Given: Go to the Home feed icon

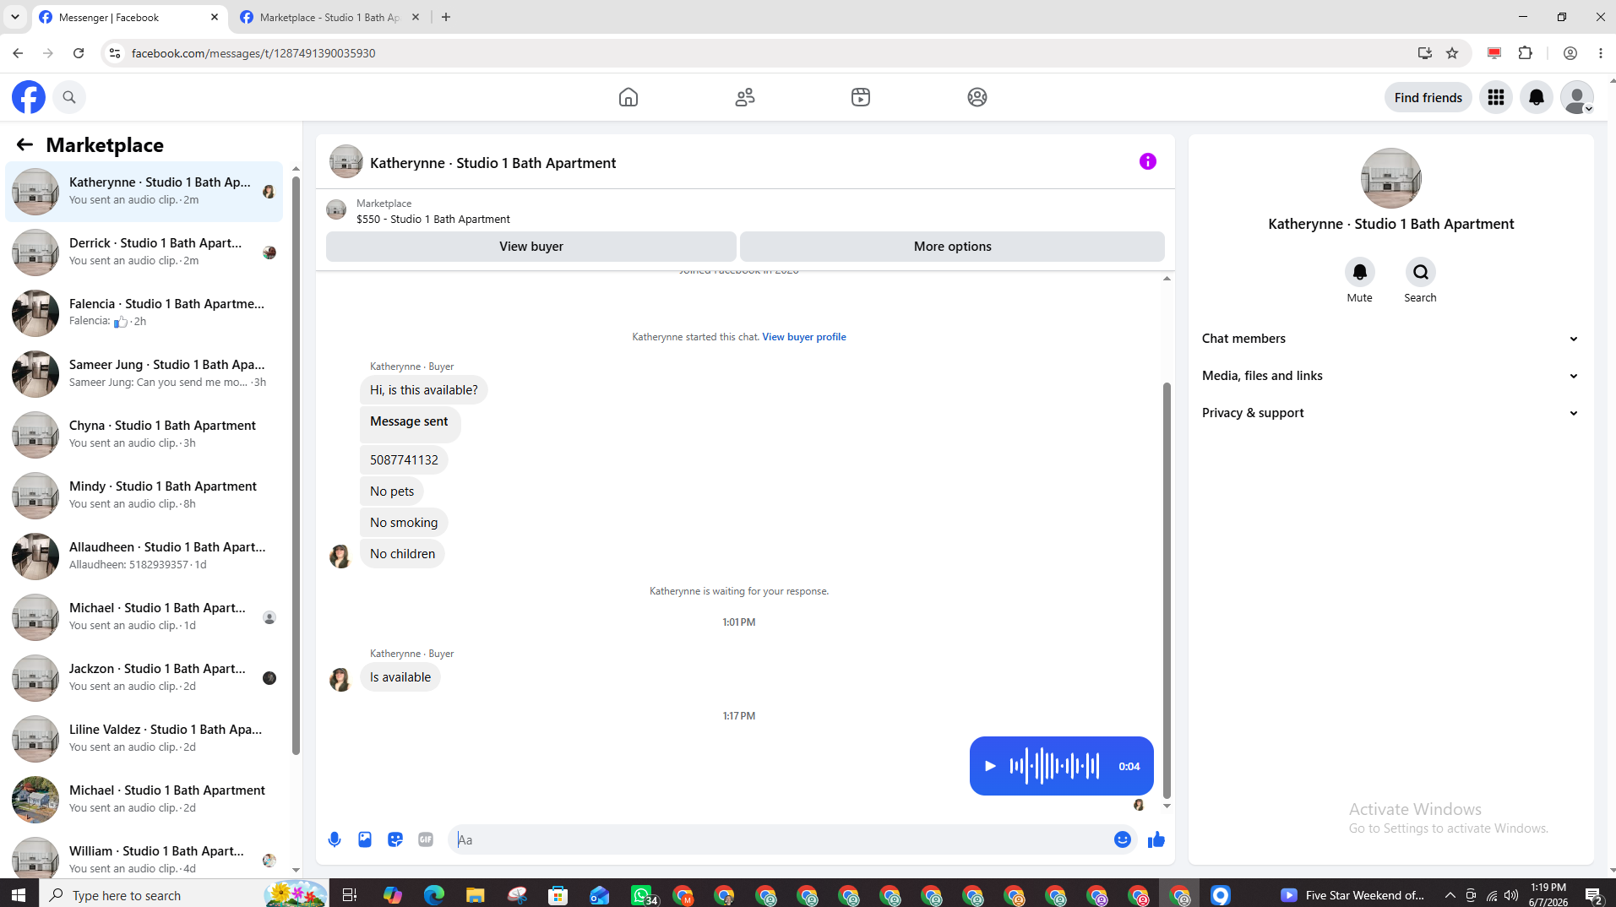Looking at the screenshot, I should coord(628,97).
